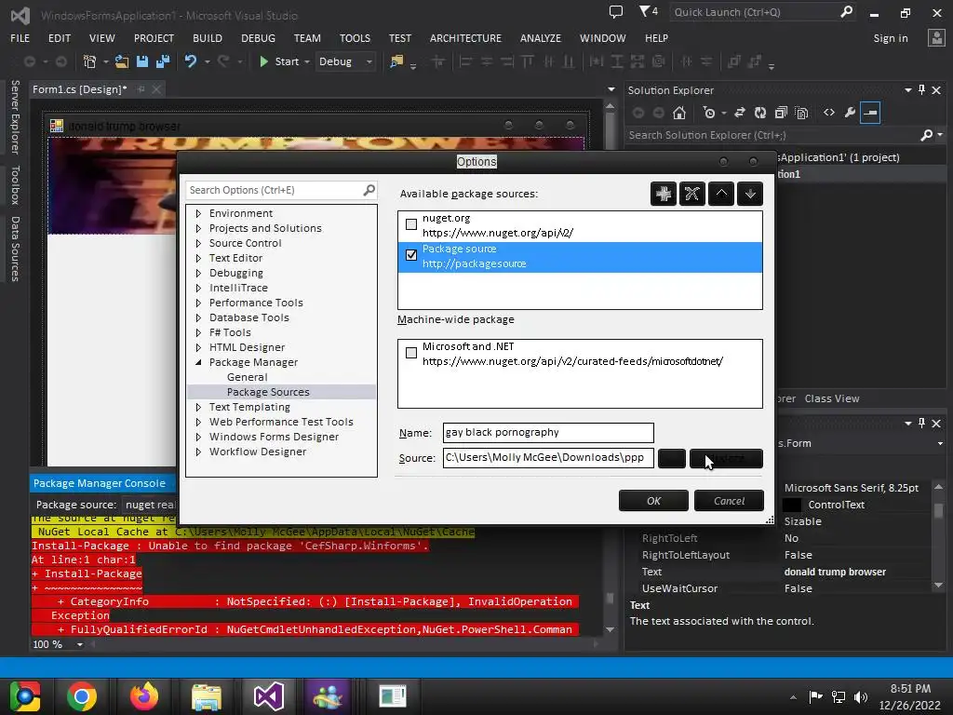Expand Projects and Solutions node
This screenshot has width=953, height=715.
click(x=198, y=229)
